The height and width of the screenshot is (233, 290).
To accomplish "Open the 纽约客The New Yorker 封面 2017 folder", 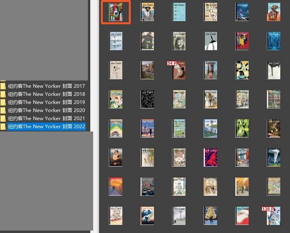I will [x=46, y=86].
